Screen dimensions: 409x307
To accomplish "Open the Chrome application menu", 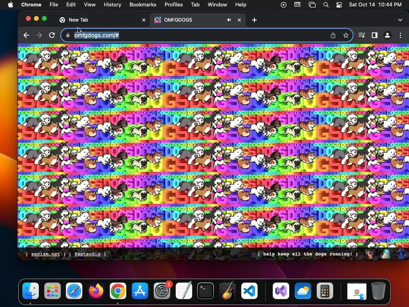I will pos(31,5).
